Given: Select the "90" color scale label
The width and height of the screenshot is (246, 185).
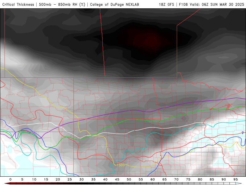Looking at the screenshot, I should click(224, 179).
